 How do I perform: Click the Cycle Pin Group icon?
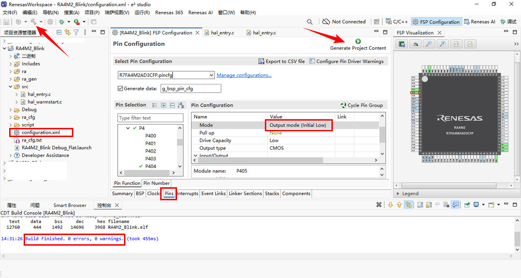pos(343,105)
